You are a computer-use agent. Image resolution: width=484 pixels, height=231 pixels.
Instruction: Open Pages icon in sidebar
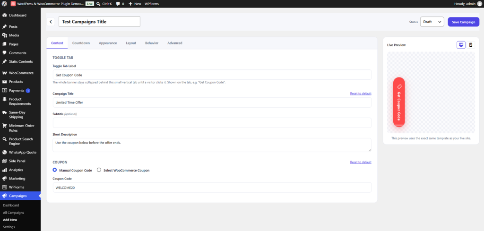[5, 44]
